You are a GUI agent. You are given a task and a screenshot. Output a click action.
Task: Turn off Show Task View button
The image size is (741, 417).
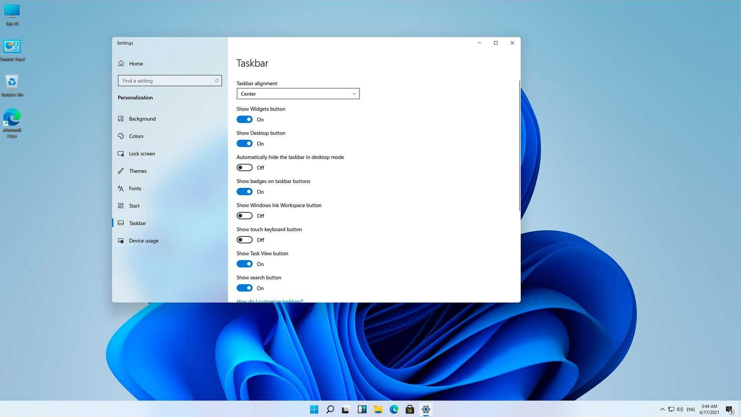[244, 264]
